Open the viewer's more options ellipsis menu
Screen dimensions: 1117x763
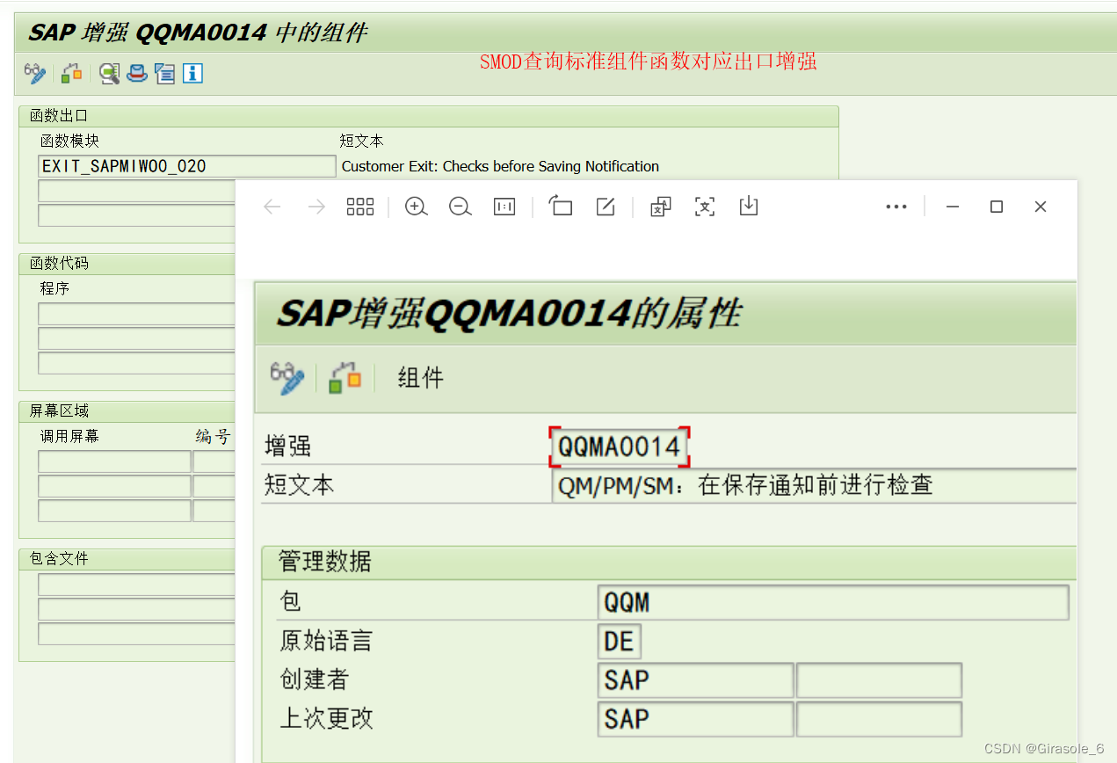pyautogui.click(x=896, y=207)
